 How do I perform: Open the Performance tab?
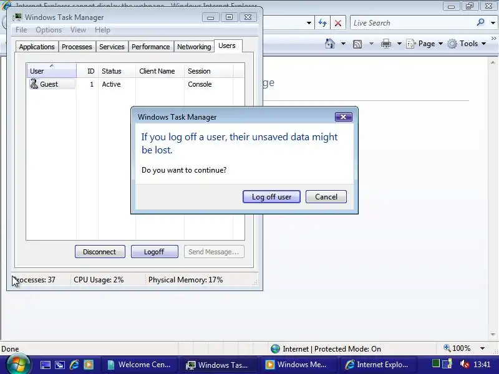(151, 47)
